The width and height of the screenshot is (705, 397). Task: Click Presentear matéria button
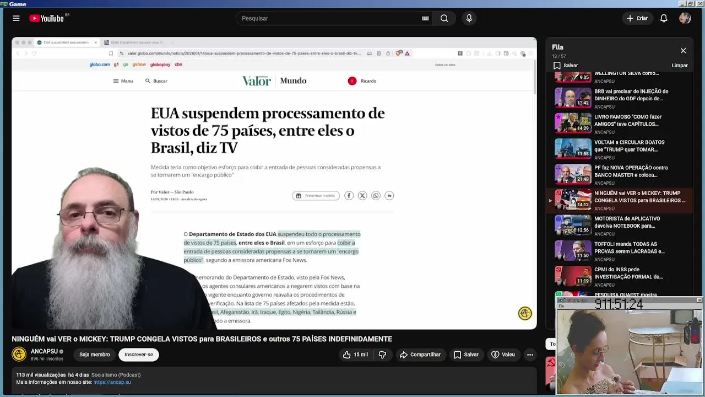point(316,196)
